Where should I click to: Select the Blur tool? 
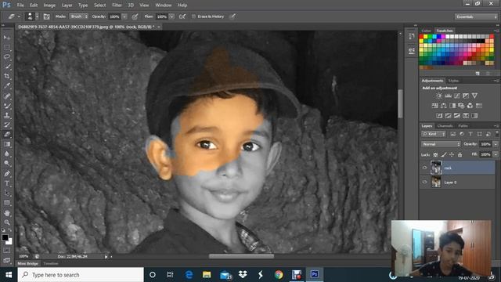(7, 154)
